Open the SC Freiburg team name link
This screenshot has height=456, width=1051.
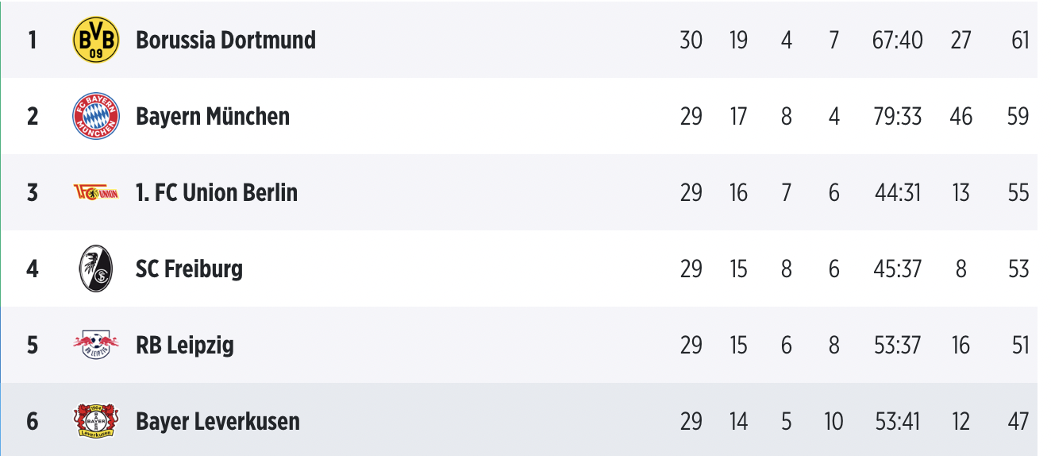point(189,269)
